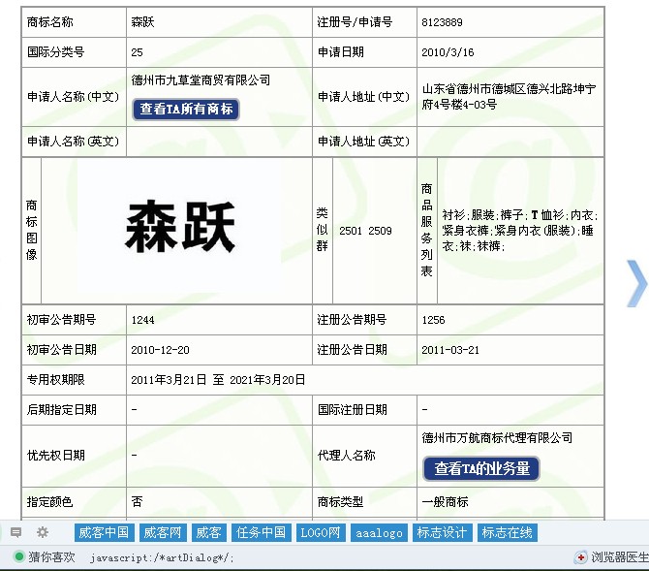Image resolution: width=649 pixels, height=571 pixels.
Task: Select the 标志在线 link
Action: pos(508,532)
